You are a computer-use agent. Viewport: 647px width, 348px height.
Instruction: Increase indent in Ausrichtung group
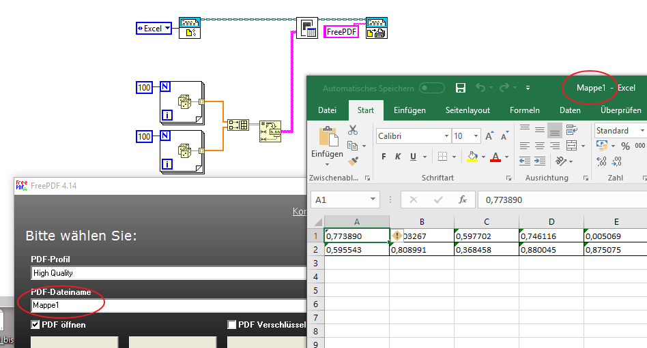[x=540, y=161]
